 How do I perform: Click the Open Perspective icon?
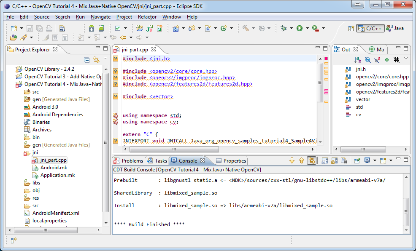(x=351, y=28)
